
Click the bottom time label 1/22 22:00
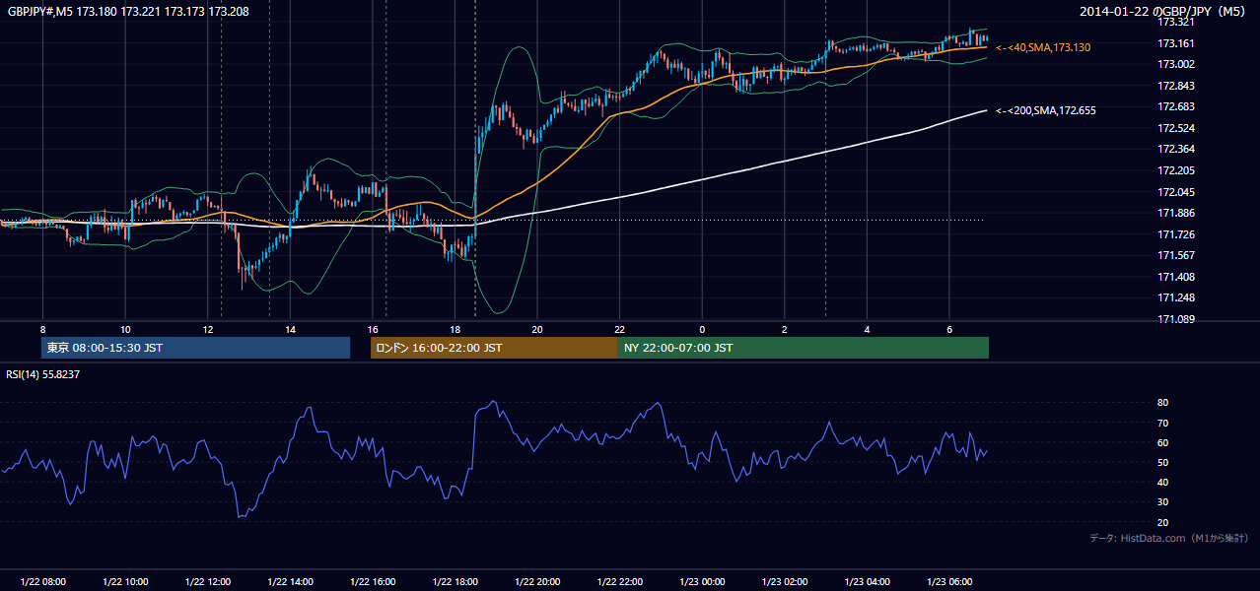pos(619,582)
